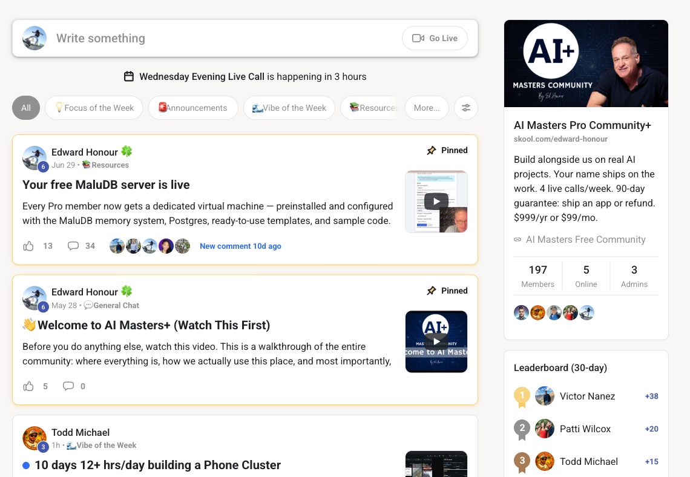Click the calendar icon beside live call

129,76
